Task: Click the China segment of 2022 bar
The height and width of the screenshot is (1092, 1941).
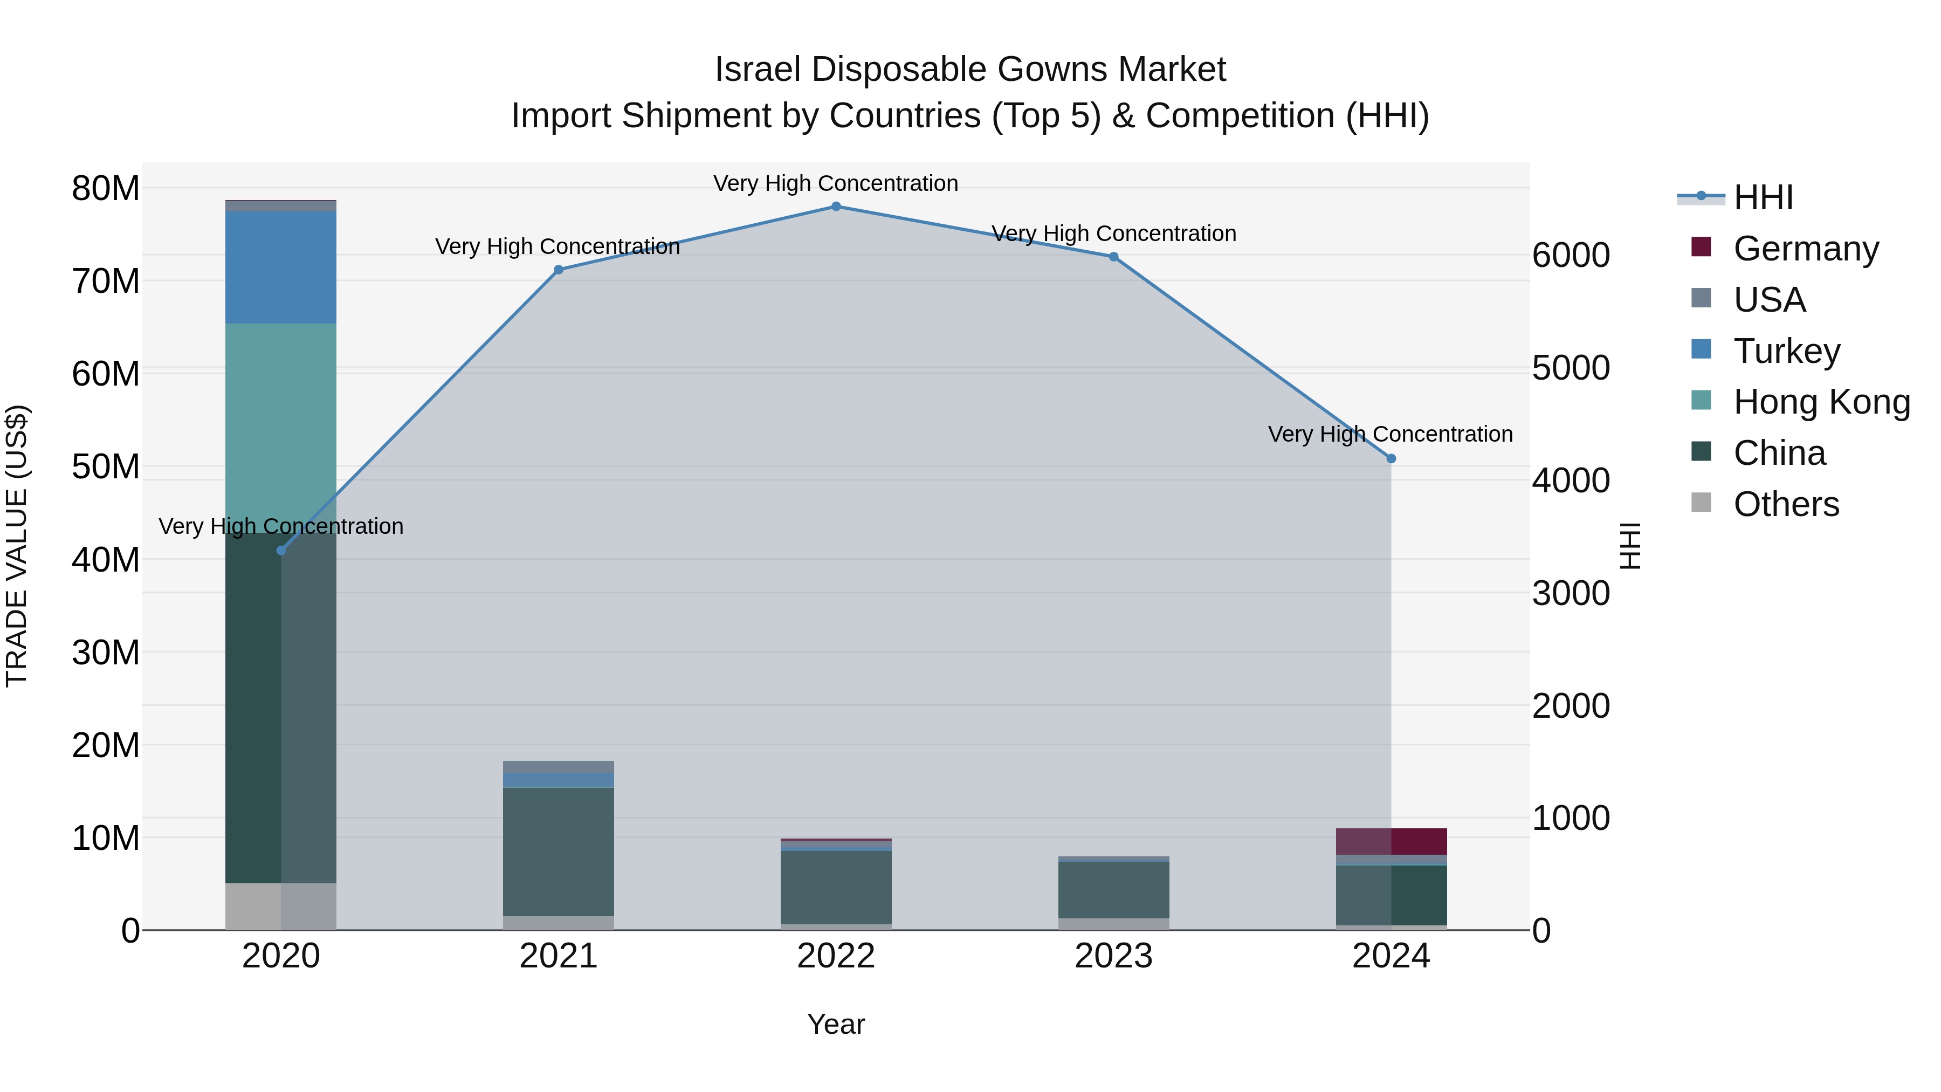Action: [x=836, y=887]
